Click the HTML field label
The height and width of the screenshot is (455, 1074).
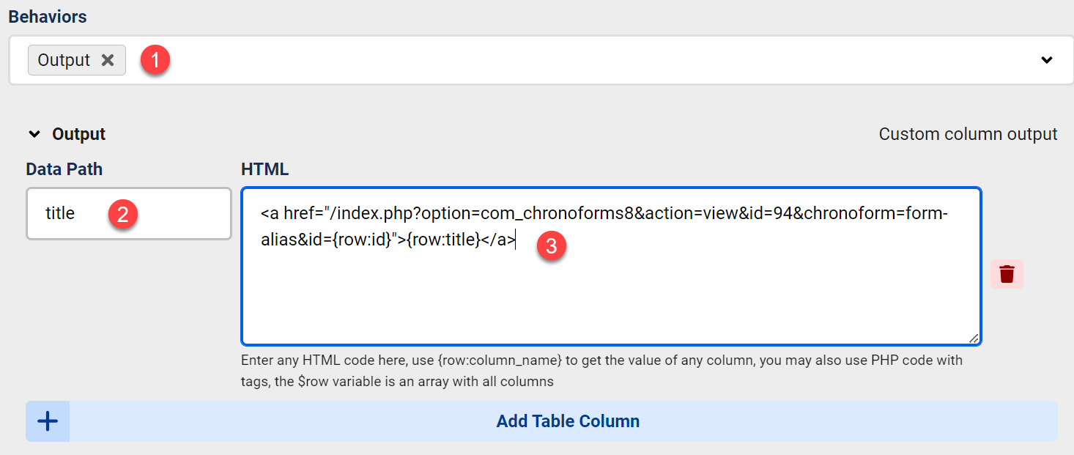click(265, 169)
